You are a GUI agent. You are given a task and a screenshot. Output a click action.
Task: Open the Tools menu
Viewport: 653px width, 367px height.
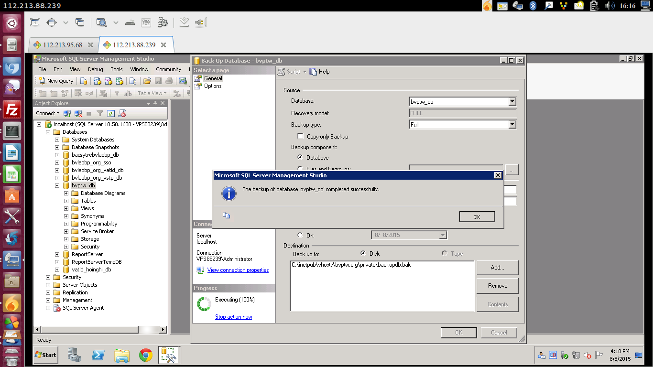117,69
